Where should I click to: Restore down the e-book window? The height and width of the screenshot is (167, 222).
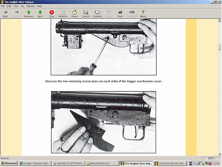215,2
